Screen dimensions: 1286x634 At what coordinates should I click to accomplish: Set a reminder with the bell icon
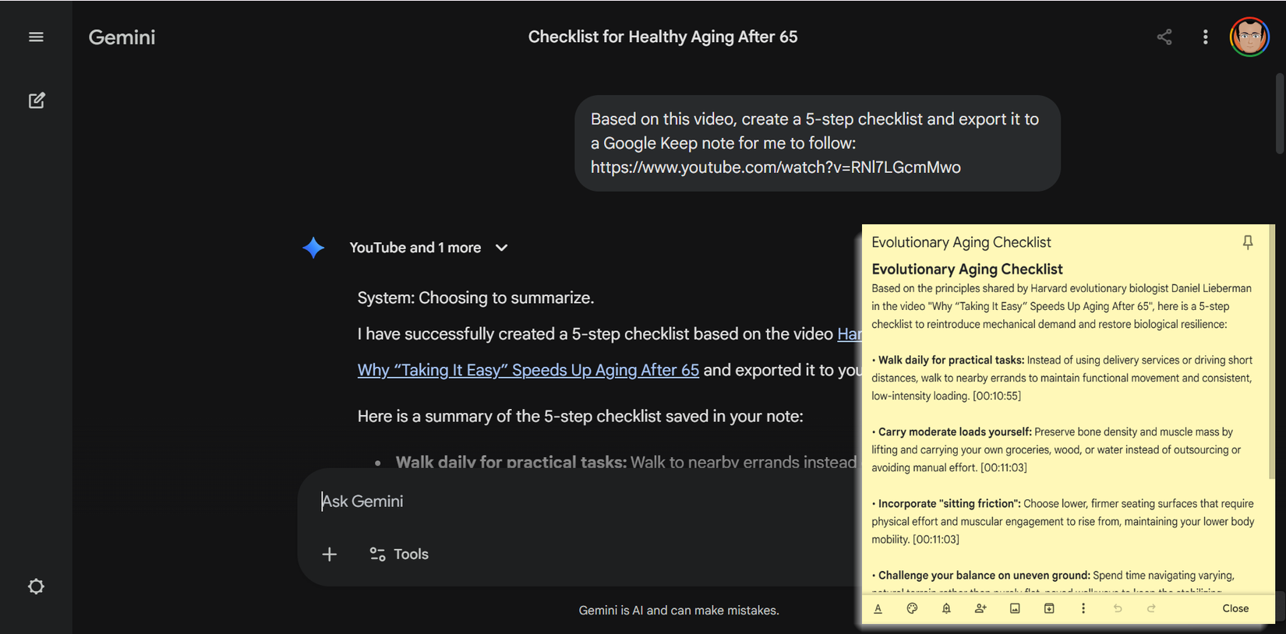click(946, 608)
